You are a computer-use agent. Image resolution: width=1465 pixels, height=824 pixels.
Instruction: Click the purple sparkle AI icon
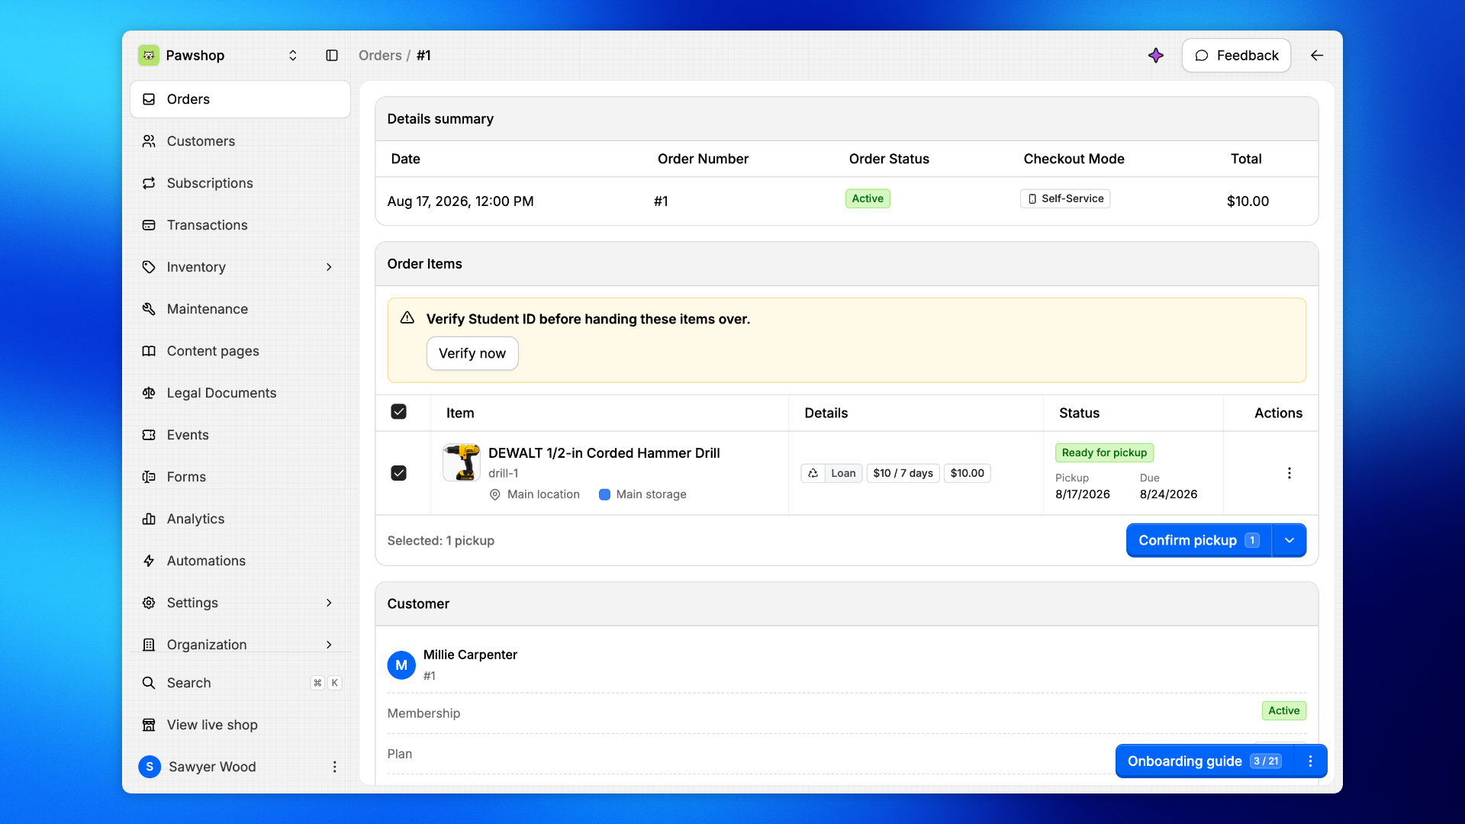(x=1156, y=55)
